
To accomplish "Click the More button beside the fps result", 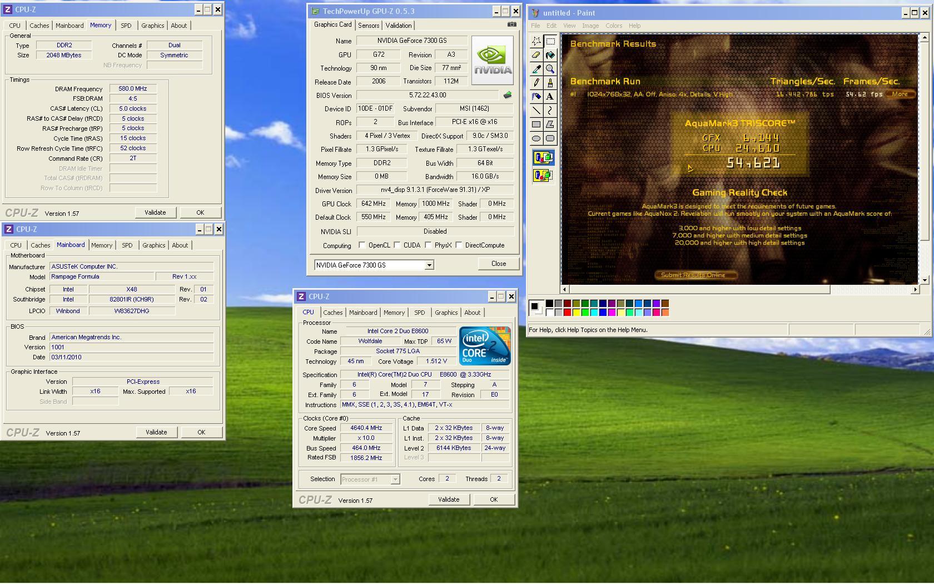I will click(x=900, y=94).
